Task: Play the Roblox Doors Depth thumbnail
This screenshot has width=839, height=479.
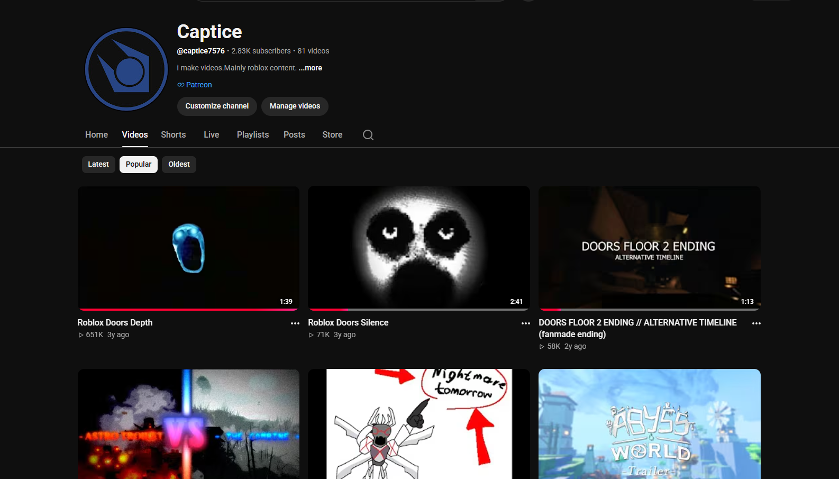Action: point(188,248)
